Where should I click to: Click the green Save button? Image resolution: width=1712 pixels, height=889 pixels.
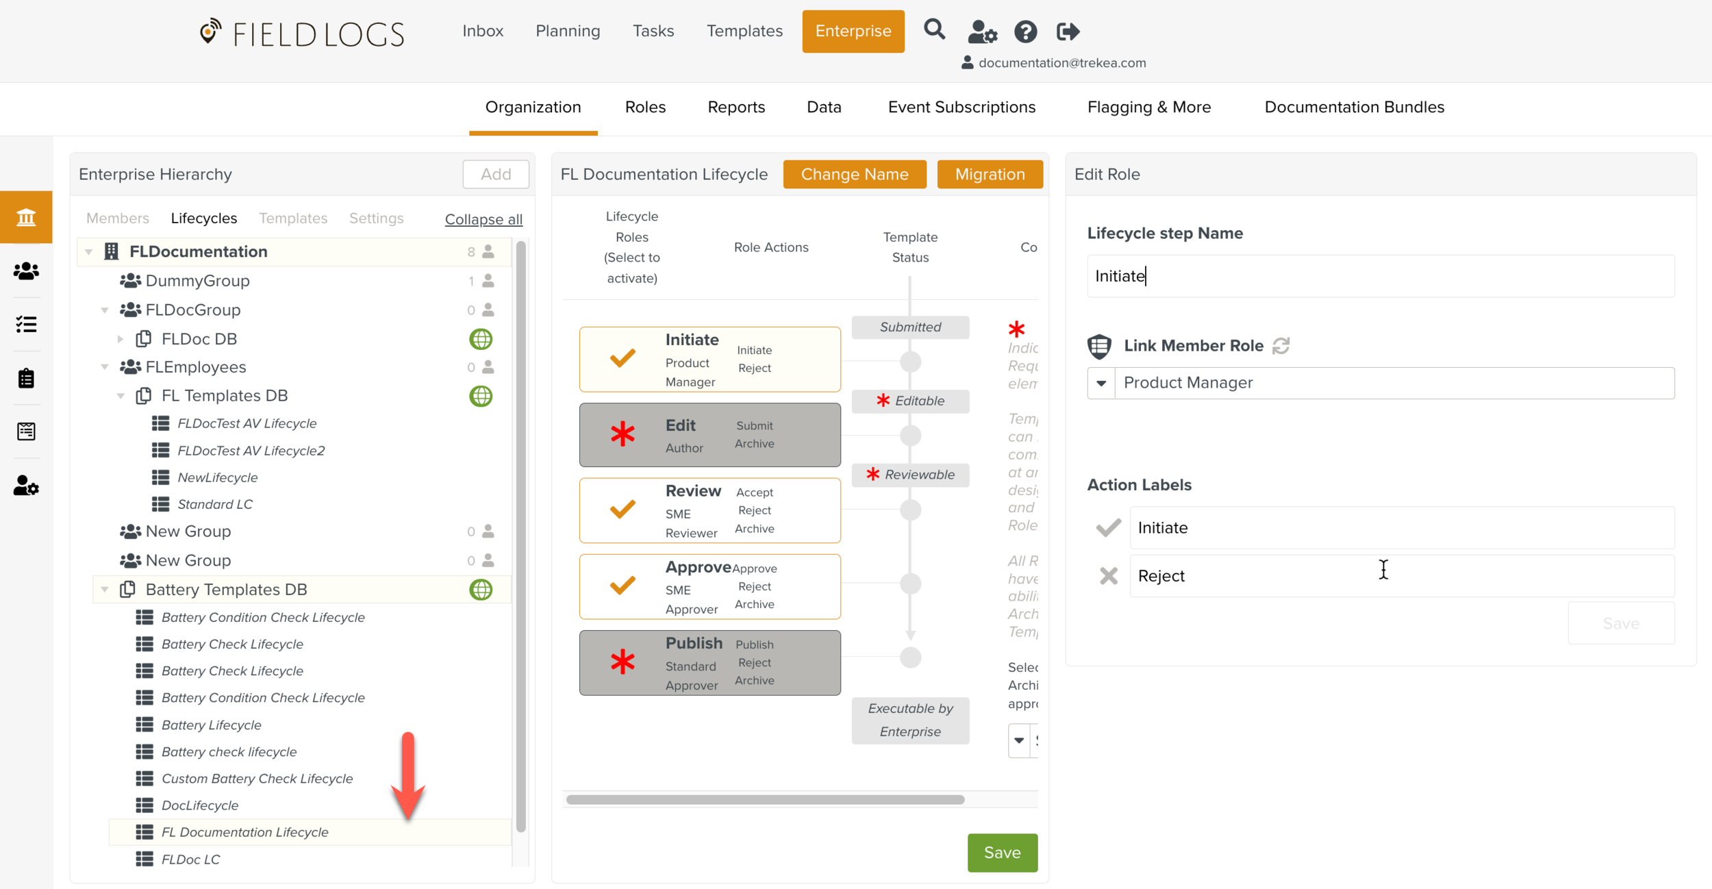coord(1002,853)
